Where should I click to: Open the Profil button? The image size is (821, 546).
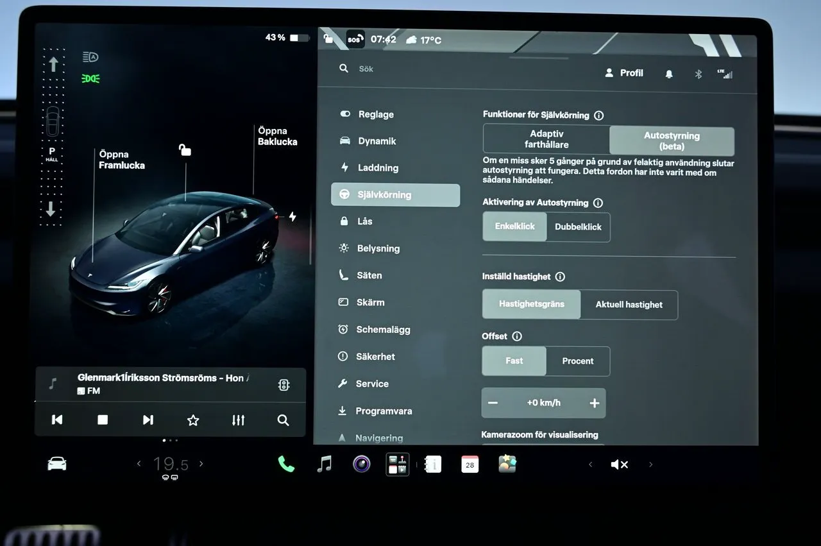[x=623, y=73]
